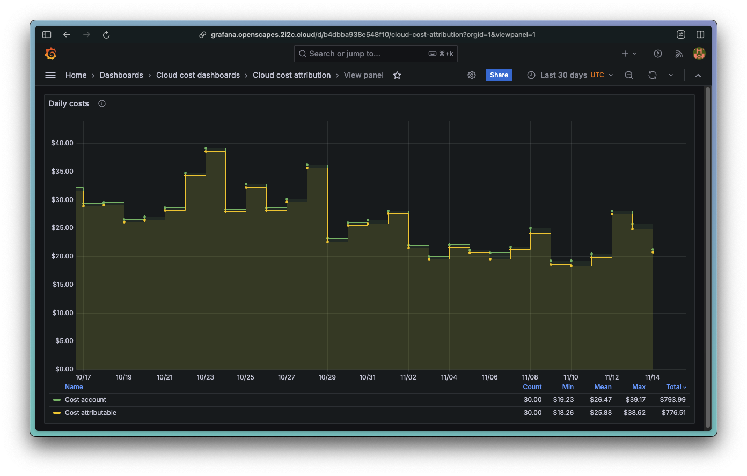Click the Cost account green legend swatch
747x476 pixels.
57,399
